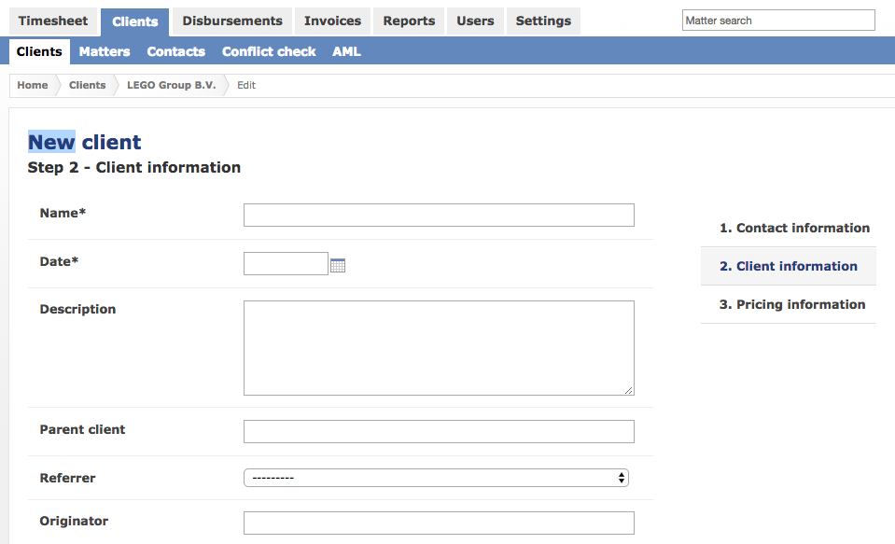
Task: Click the Step 2 - Client information subtitle
Action: coord(134,167)
